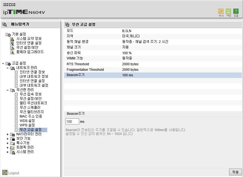The image size is (243, 177).
Task: Select the 동적 채널 변경 row
Action: coord(153,42)
